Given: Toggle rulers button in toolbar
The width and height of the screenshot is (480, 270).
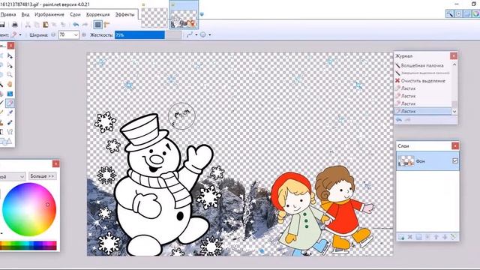Looking at the screenshot, I should click(x=106, y=25).
